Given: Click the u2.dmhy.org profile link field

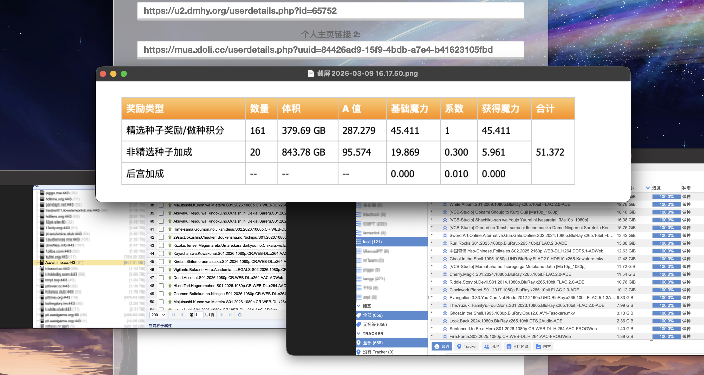Looking at the screenshot, I should 330,11.
